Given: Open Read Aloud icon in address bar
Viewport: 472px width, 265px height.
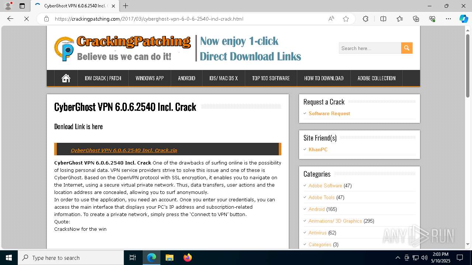Looking at the screenshot, I should tap(331, 19).
